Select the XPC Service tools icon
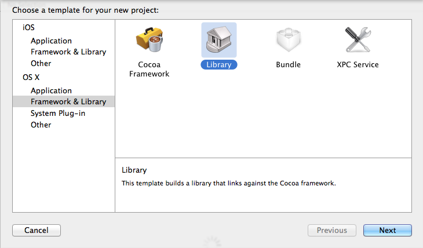Screen dimensions: 423x248 pyautogui.click(x=358, y=39)
